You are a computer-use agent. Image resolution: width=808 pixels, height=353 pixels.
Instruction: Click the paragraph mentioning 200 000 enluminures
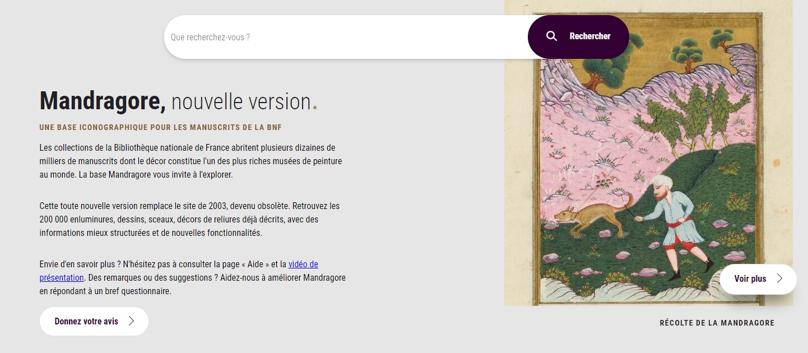191,219
